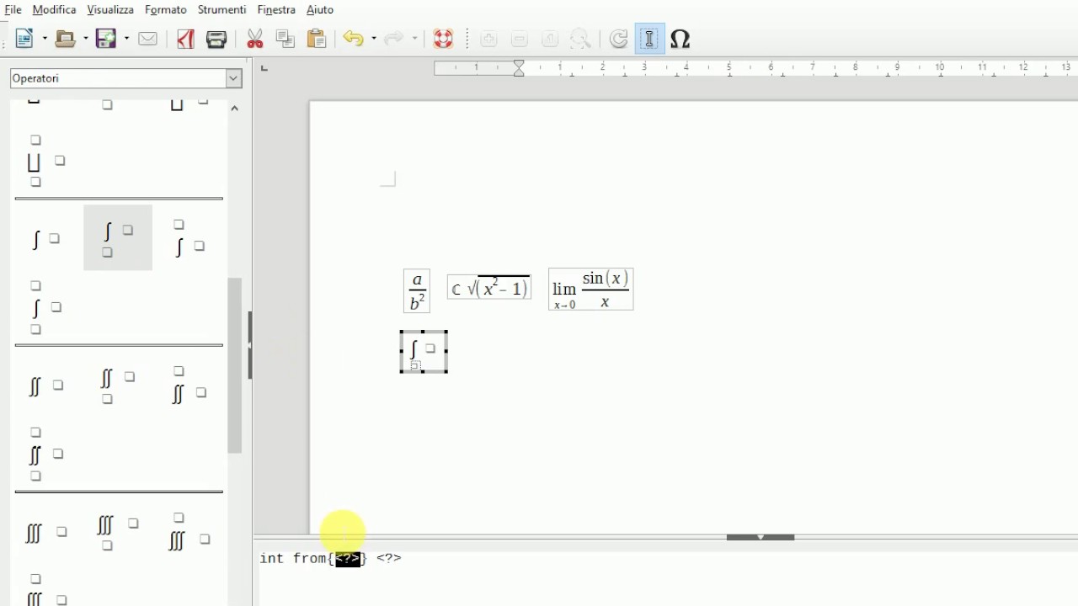Click the Show All magnifier icon
The image size is (1078, 606).
point(580,39)
